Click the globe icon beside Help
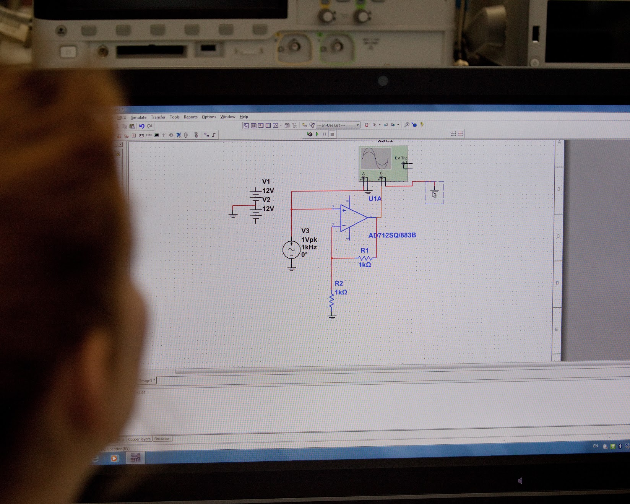This screenshot has width=630, height=504. click(x=414, y=125)
